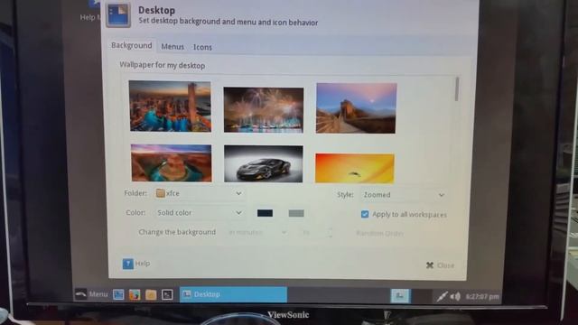Click the wallpaper list scrollbar
The image size is (578, 325).
click(x=457, y=89)
